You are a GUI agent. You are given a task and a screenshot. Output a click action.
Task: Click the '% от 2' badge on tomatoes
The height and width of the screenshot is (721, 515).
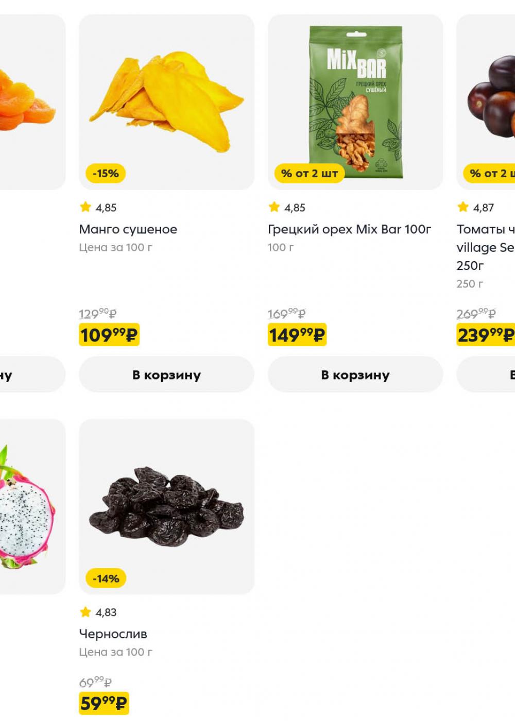point(490,174)
